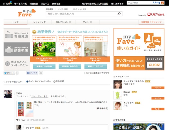169x130 pixels.
Task: Click the orange CLICK! guide banner button
Action: click(154, 65)
